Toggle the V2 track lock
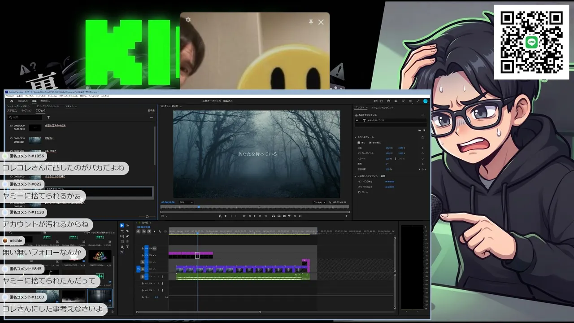Screen dimensions: 574x323 click(x=143, y=262)
